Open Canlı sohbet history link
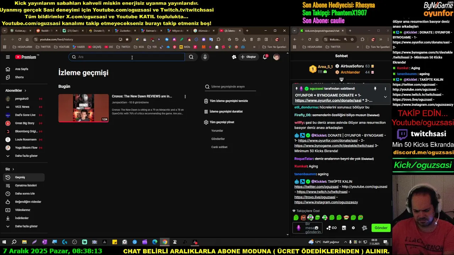This screenshot has height=255, width=454. point(219,147)
